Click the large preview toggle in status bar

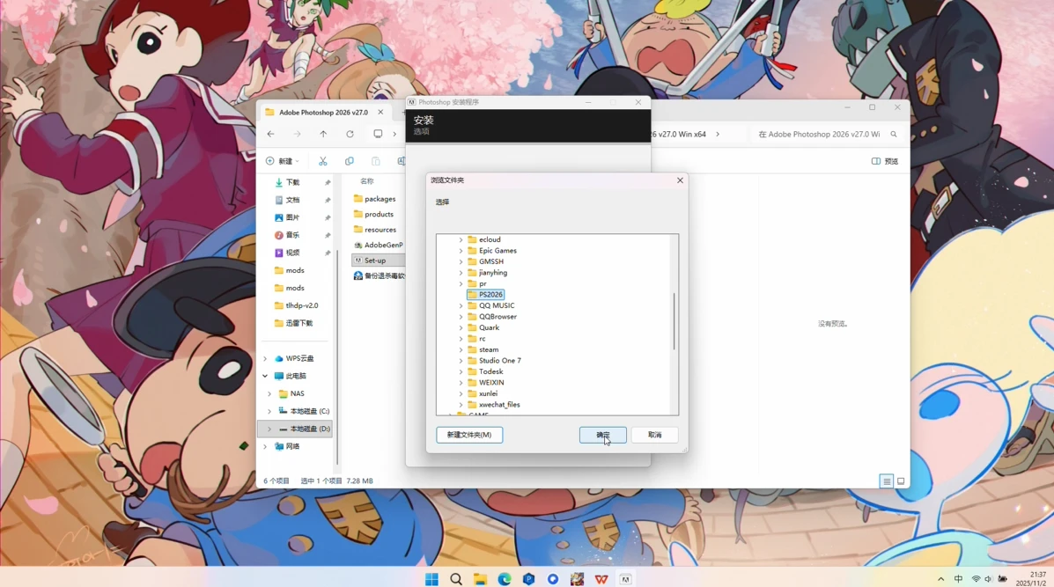click(x=900, y=481)
